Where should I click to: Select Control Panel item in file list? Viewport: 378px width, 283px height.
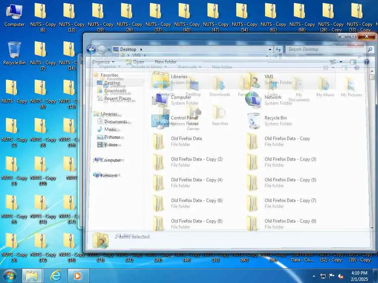click(195, 121)
